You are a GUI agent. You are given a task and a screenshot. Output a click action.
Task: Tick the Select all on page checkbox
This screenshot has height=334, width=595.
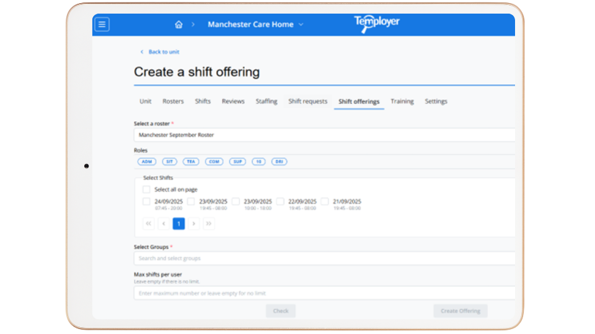(146, 190)
